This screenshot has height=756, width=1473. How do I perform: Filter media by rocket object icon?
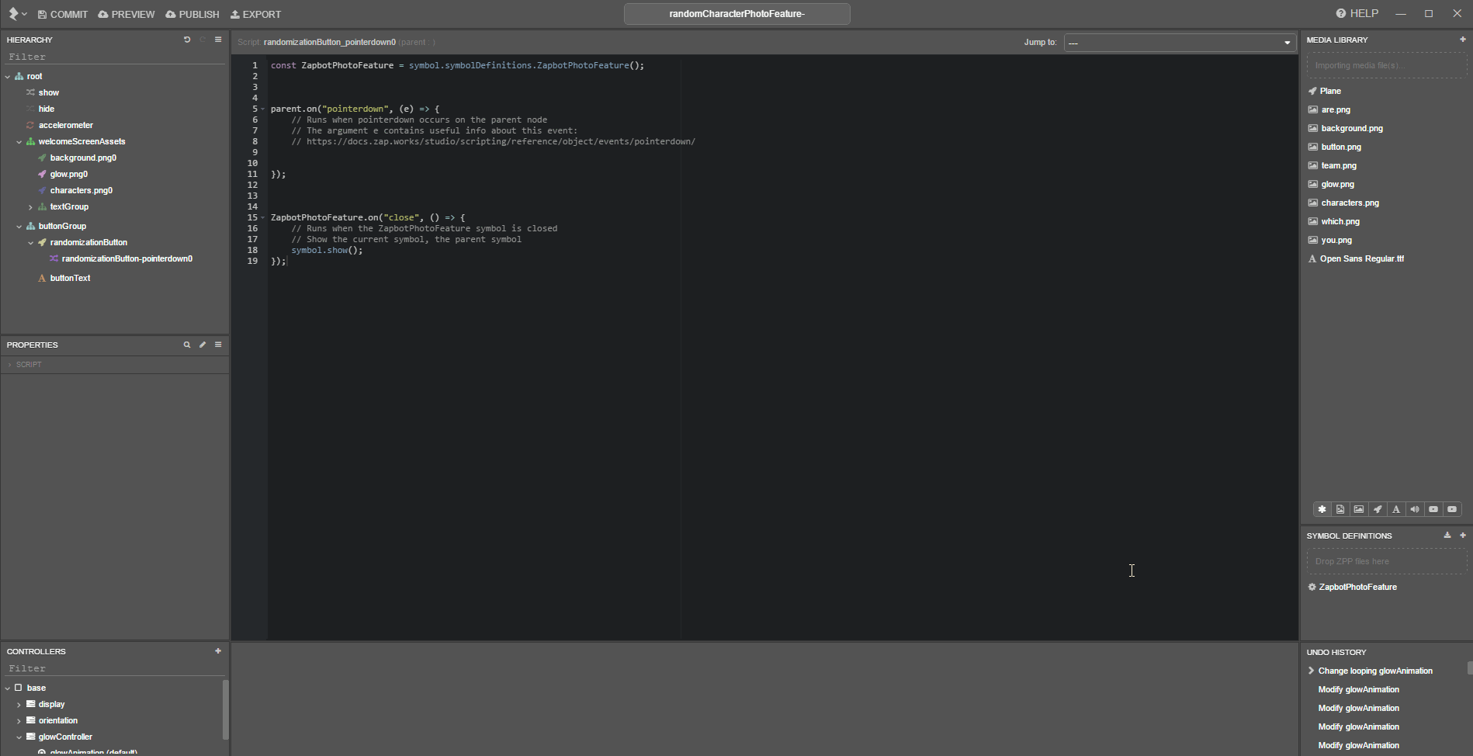click(x=1378, y=509)
